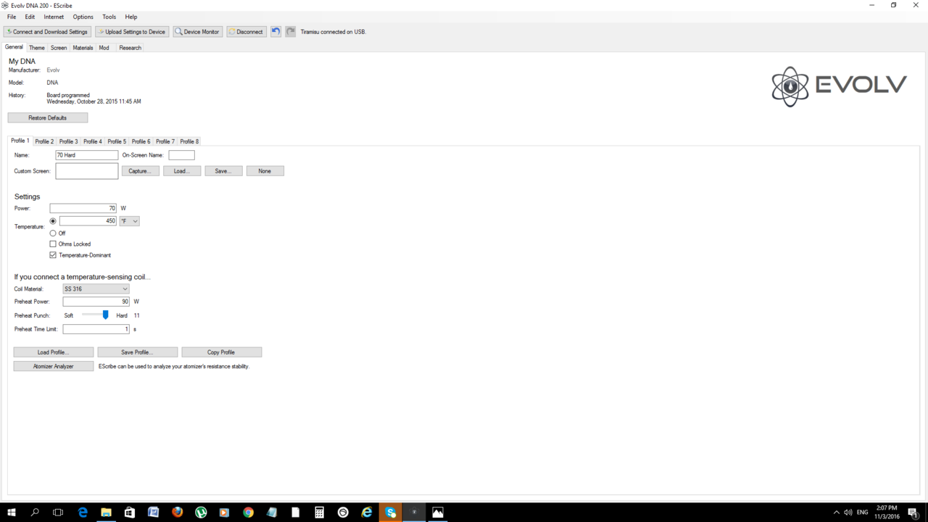Screen dimensions: 928x522
Task: Open the Edit menu
Action: (30, 17)
